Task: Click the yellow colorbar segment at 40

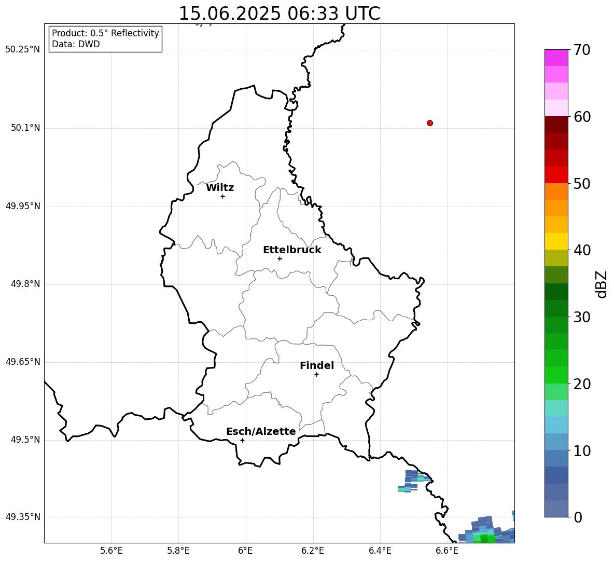Action: point(556,241)
